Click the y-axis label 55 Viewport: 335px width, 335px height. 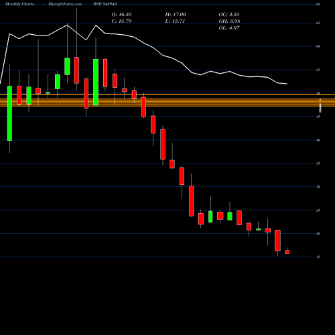point(318,70)
